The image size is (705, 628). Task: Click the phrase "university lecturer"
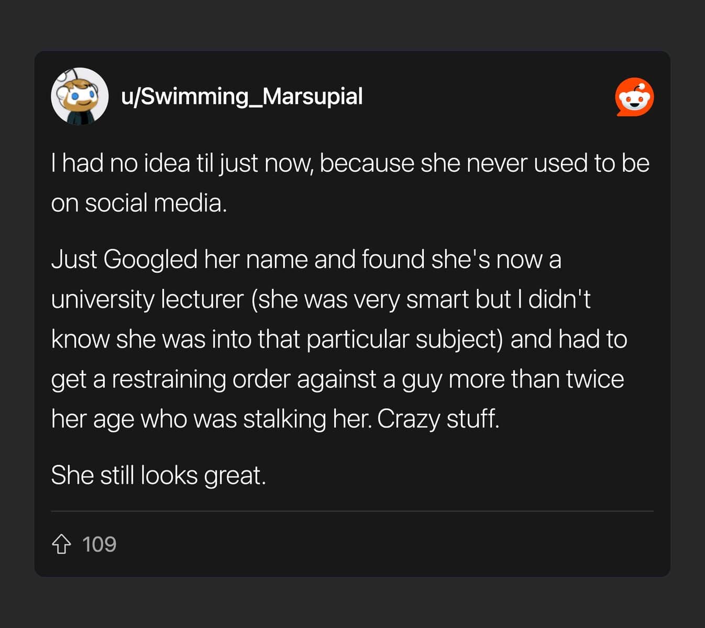(147, 299)
